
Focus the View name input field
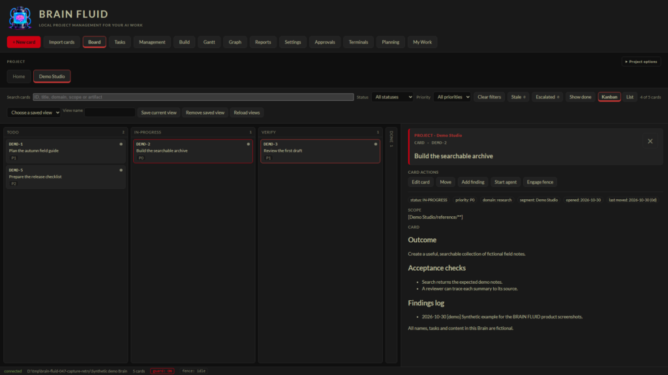(x=110, y=113)
